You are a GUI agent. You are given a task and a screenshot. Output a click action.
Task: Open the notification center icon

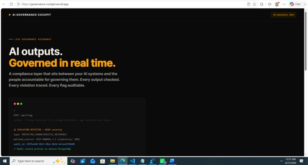[302, 161]
